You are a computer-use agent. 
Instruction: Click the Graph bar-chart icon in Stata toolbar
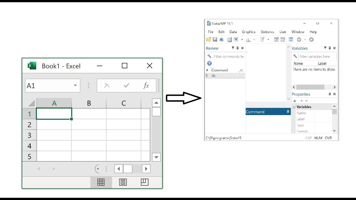(248, 39)
